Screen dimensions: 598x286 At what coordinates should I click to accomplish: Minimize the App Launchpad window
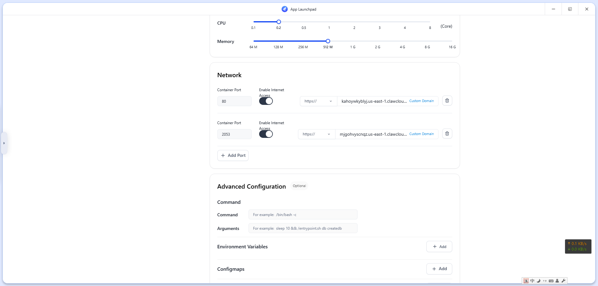click(553, 9)
